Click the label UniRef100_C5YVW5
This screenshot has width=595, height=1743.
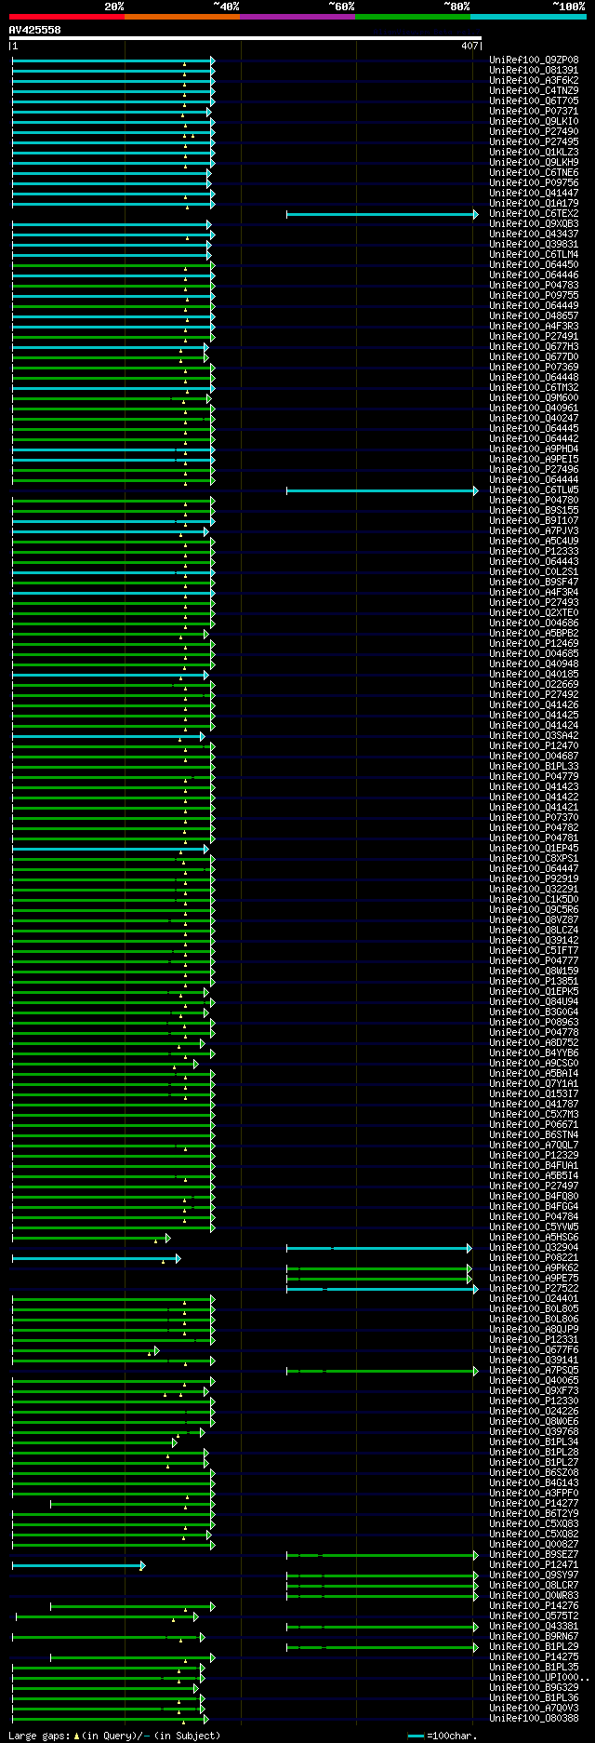pyautogui.click(x=534, y=1227)
